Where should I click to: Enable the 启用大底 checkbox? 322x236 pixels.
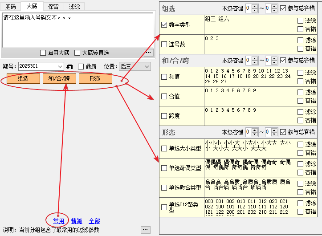(x=43, y=53)
